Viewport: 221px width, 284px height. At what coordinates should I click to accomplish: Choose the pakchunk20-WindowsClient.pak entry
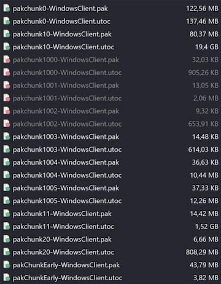(62, 239)
